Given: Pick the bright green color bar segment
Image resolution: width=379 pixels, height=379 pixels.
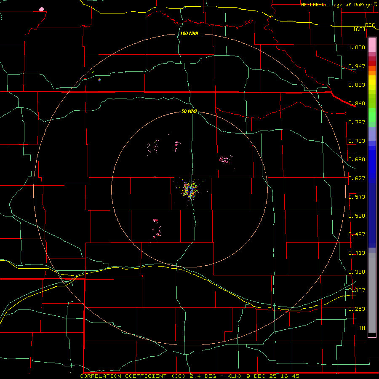Looking at the screenshot, I should pos(372,115).
